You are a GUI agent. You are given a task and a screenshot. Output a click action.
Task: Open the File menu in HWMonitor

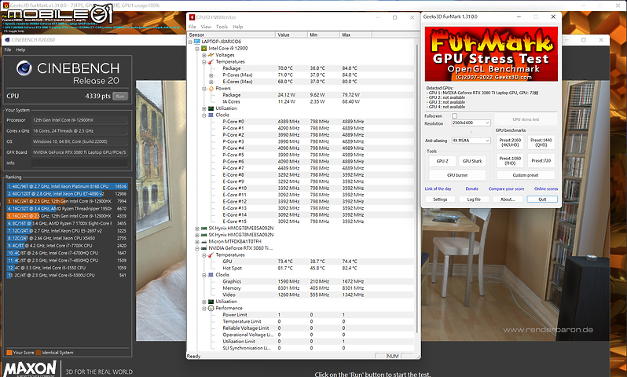click(192, 27)
